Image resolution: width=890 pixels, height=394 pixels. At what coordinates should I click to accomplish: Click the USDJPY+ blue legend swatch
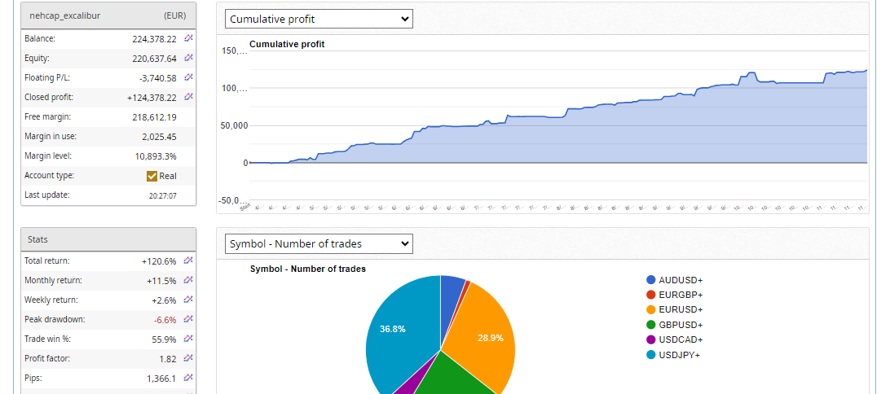click(651, 354)
